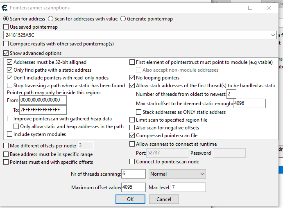Toggle 'Show advanced options' checkbox

(x=6, y=53)
